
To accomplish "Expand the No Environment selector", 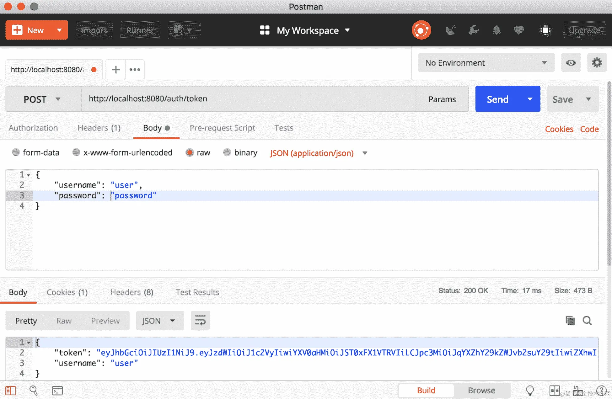I will pyautogui.click(x=486, y=63).
